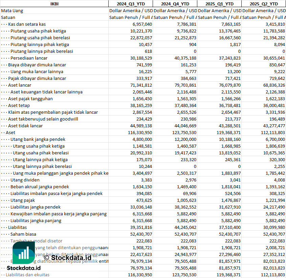Click Utang lainnya pihak ketiga label
Image resolution: width=286 pixels, height=278 pixels.
click(40, 159)
